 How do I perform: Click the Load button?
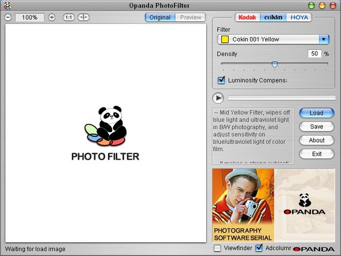(316, 113)
